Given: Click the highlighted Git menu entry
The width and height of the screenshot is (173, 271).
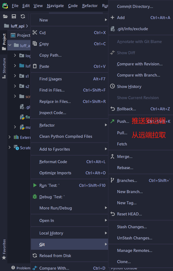Looking at the screenshot, I should click(x=70, y=244).
